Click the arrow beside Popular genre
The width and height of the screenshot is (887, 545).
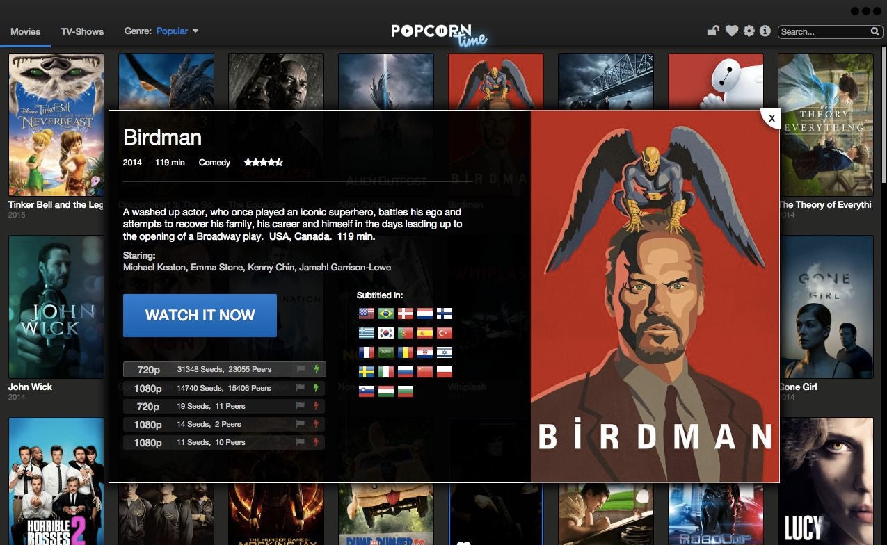(x=195, y=31)
